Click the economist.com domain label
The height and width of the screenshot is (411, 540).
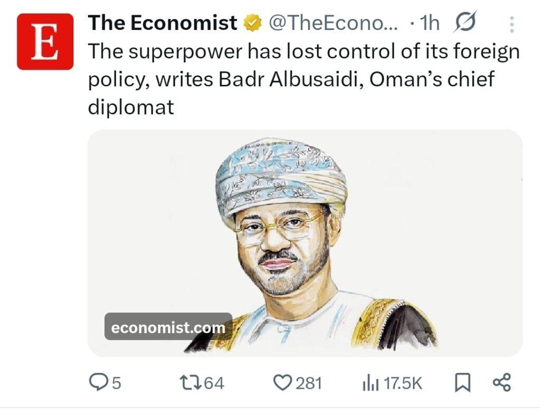(168, 327)
